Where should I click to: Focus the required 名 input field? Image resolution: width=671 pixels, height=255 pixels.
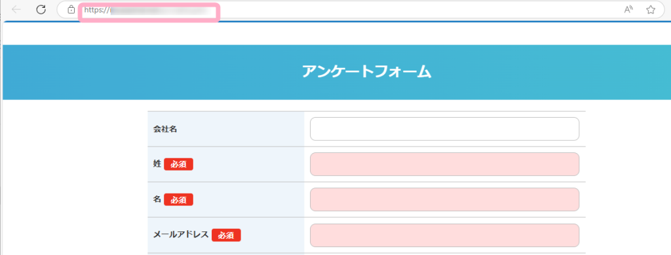pyautogui.click(x=445, y=199)
